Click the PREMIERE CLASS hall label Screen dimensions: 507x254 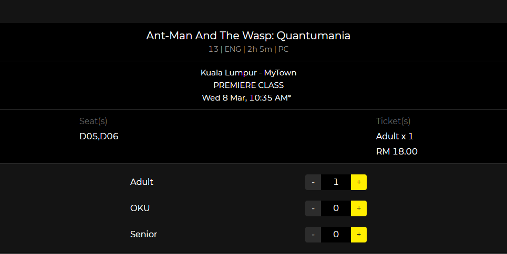point(249,85)
